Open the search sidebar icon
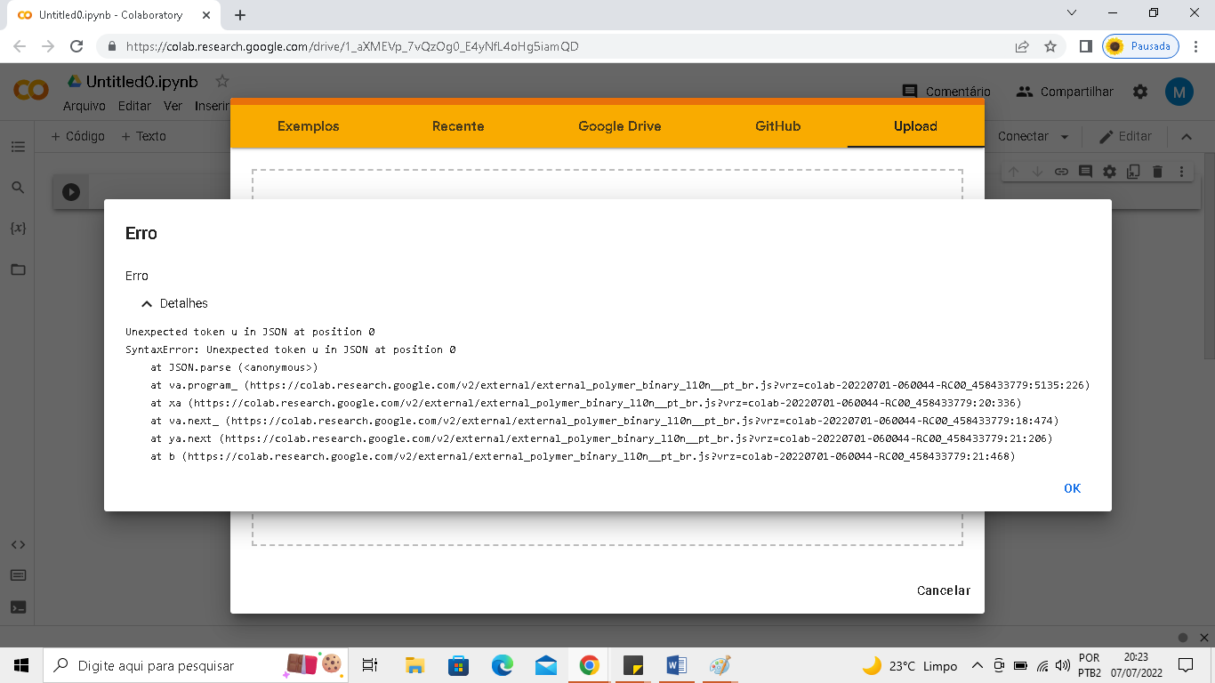The height and width of the screenshot is (683, 1215). pyautogui.click(x=18, y=188)
